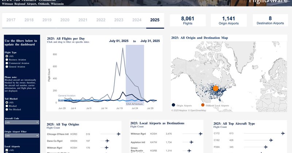This screenshot has height=153, width=292.
Task: Click the 8 Destination Airports summary card
Action: click(x=270, y=20)
